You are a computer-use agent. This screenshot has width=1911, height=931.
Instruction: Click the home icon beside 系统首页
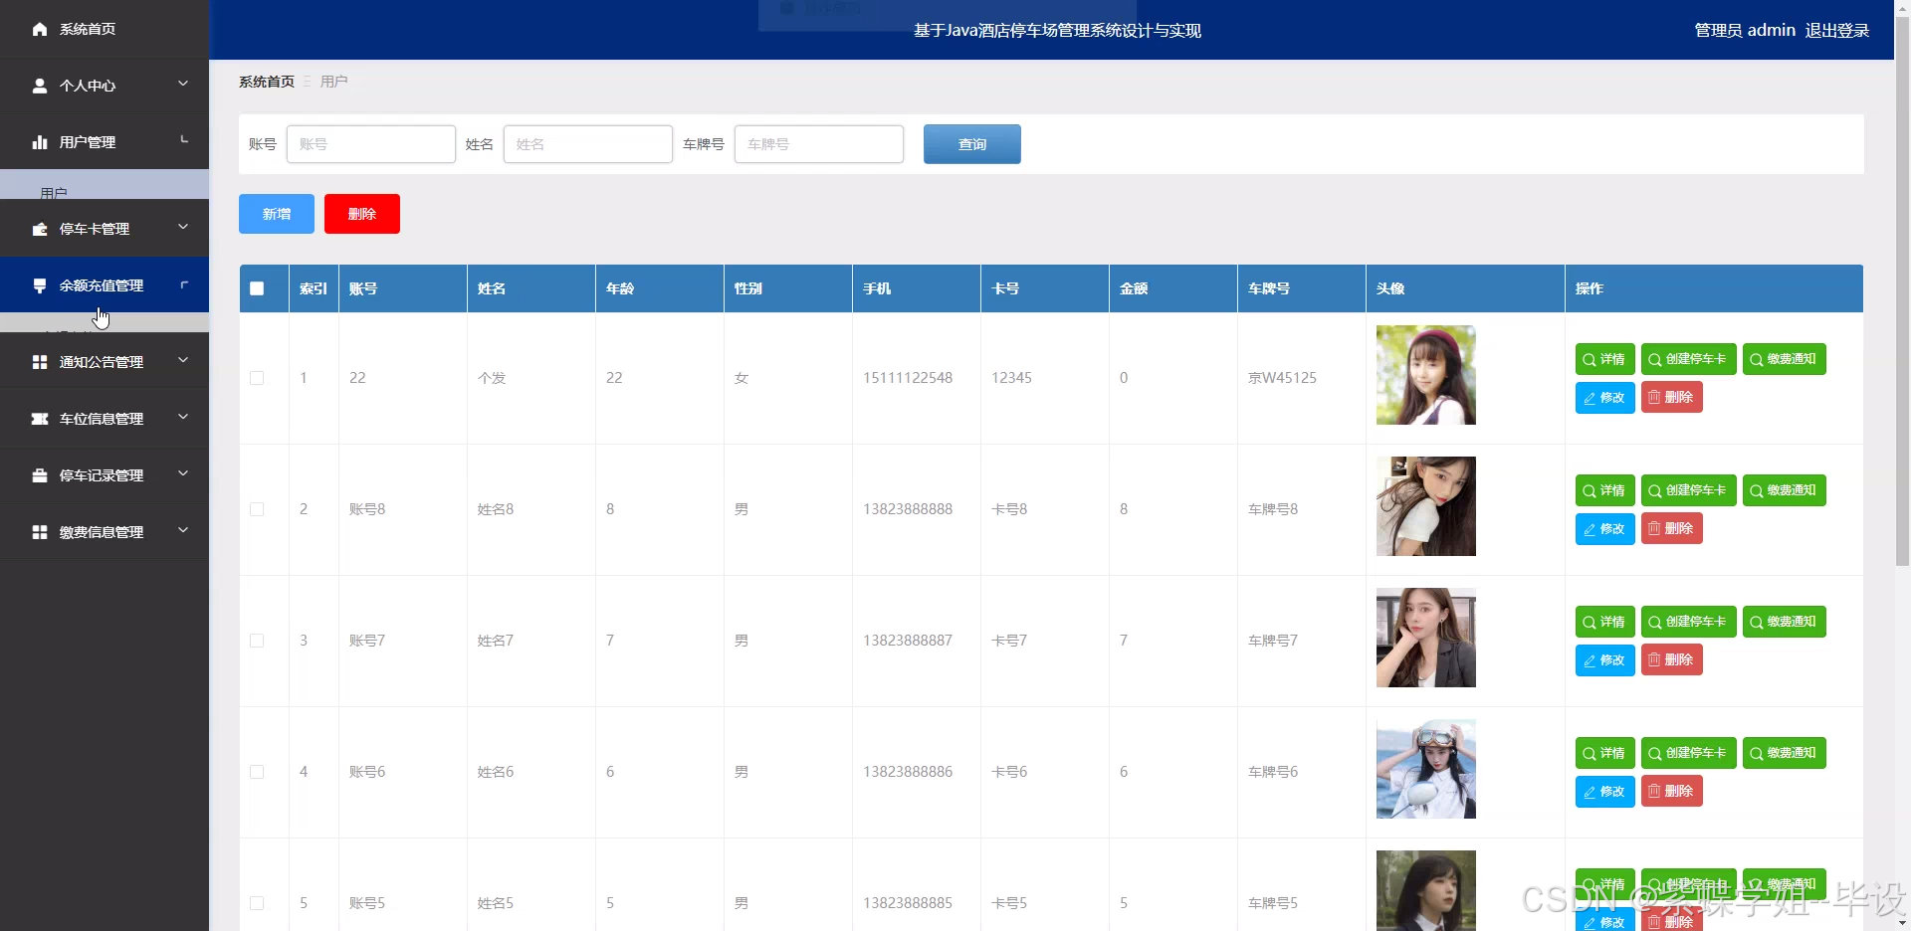click(x=40, y=29)
